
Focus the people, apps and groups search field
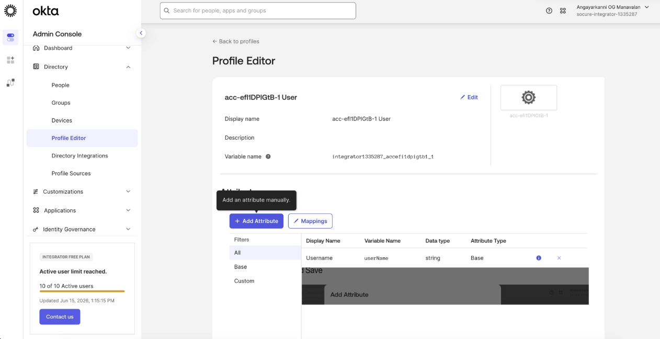pyautogui.click(x=258, y=10)
